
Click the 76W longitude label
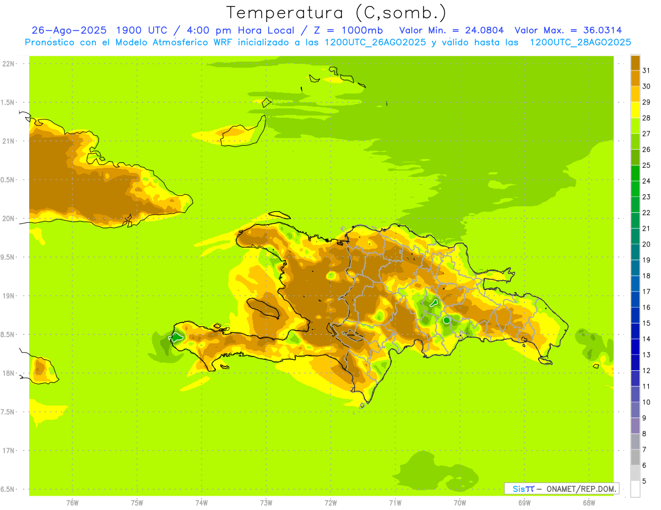72,502
